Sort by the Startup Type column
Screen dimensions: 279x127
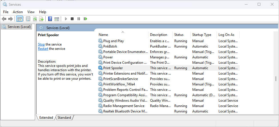pos(202,35)
